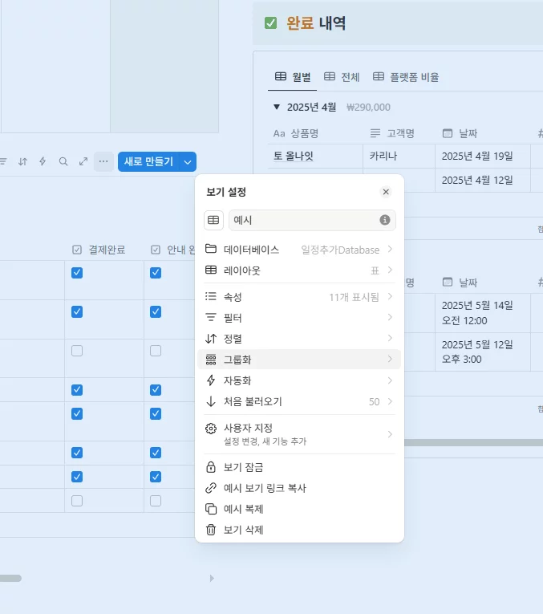Click the table icon beside the 예시 name field

click(x=213, y=220)
